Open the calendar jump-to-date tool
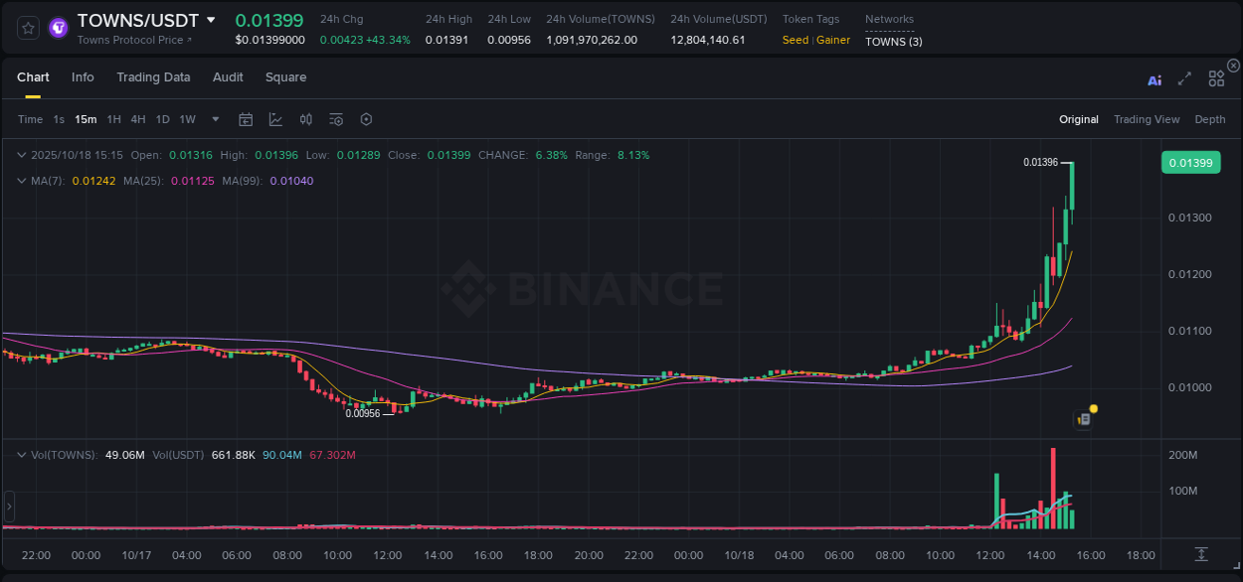1243x582 pixels. pos(246,119)
